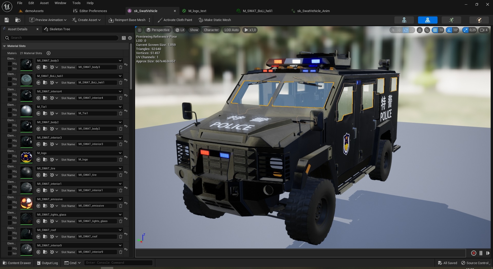Enable Highlight for M_SWAT_BoLi_heli1 element
493x269 pixels.
pyautogui.click(x=10, y=79)
